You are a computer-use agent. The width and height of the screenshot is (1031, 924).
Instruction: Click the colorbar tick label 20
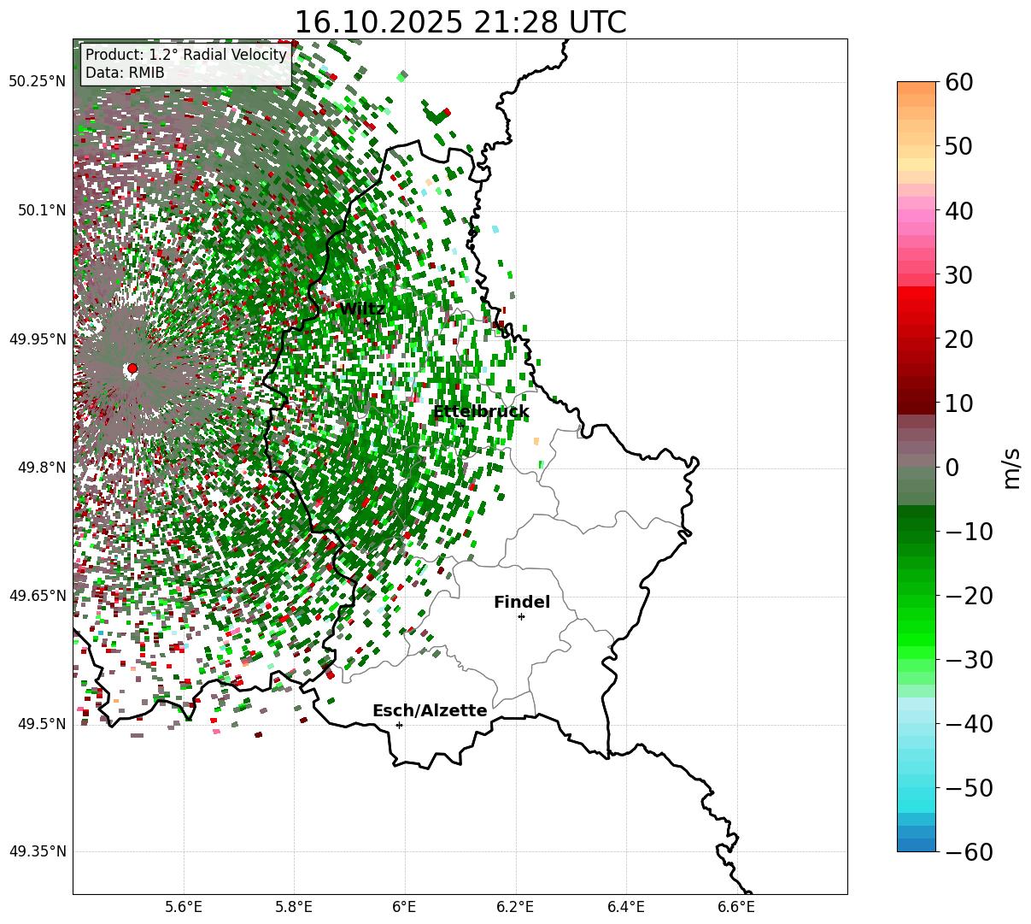pyautogui.click(x=958, y=339)
